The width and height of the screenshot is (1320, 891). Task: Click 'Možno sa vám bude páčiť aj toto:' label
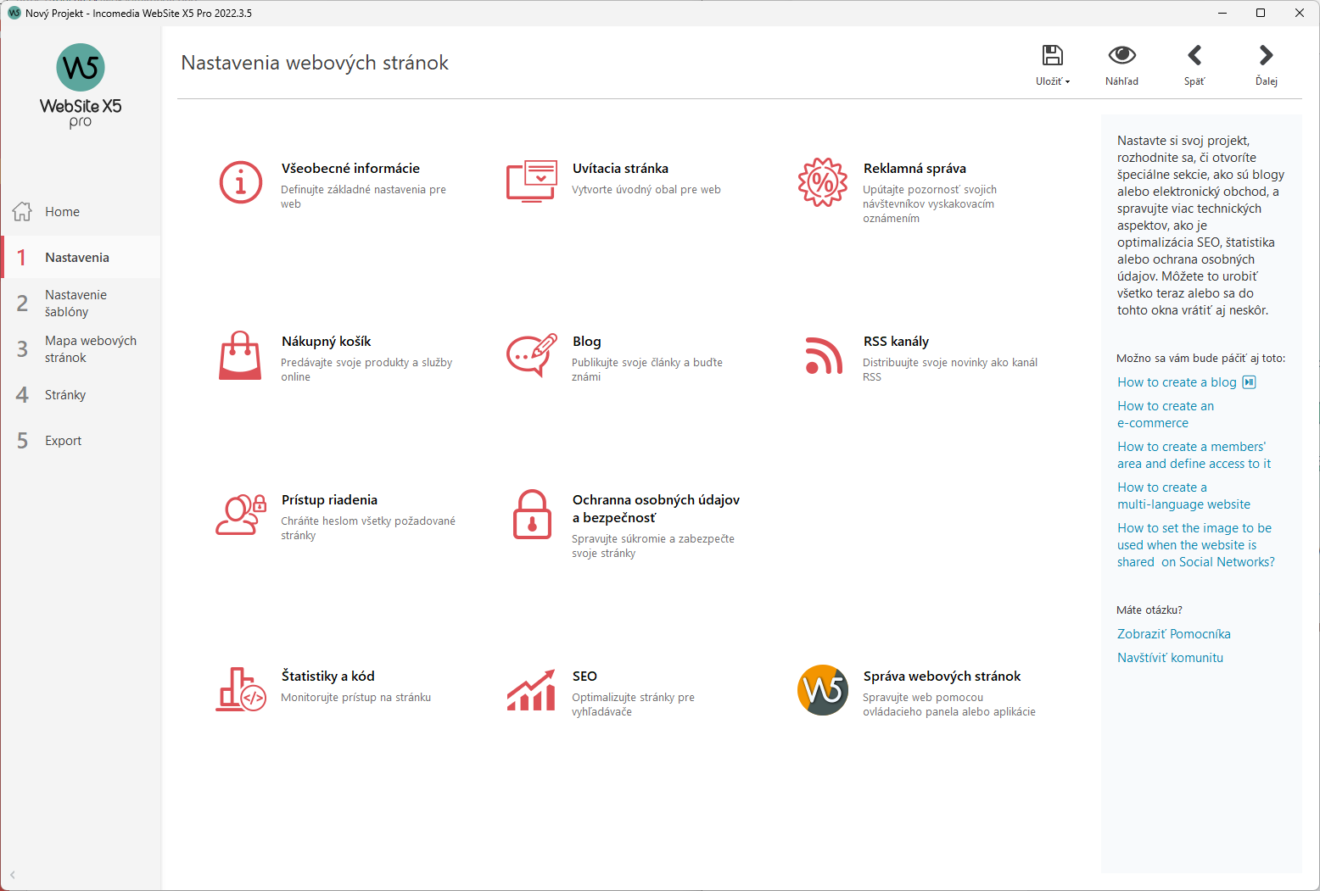pos(1200,359)
